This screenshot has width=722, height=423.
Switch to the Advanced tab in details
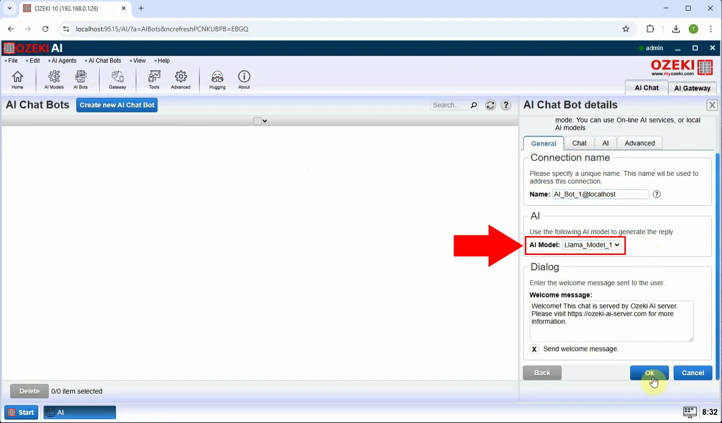[x=640, y=143]
